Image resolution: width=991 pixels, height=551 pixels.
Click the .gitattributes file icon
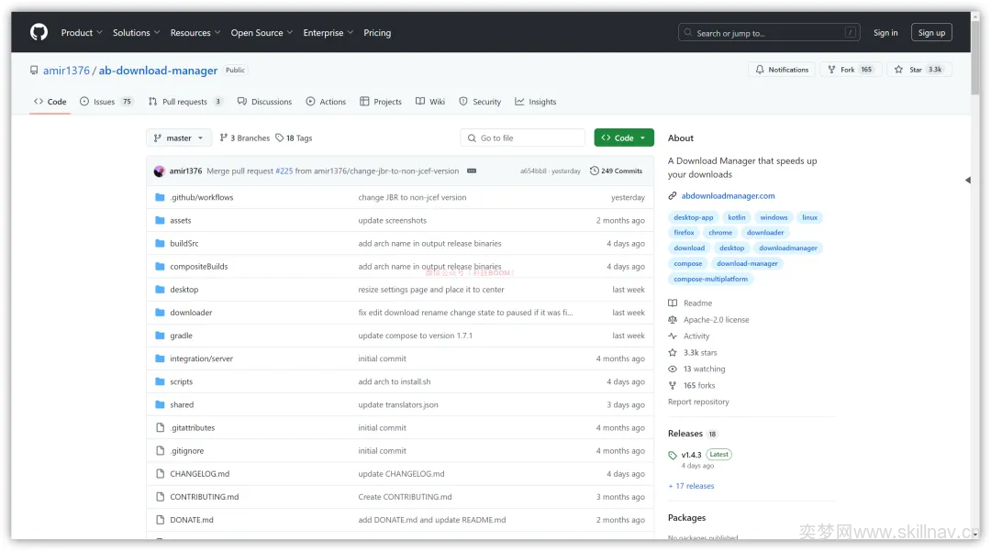coord(160,427)
